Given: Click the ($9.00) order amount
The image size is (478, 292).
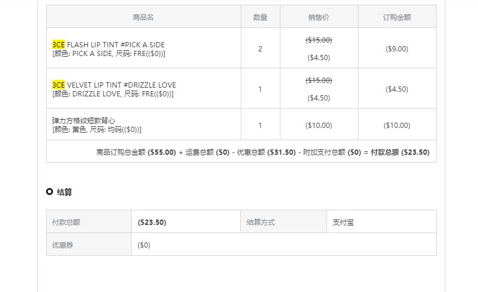Looking at the screenshot, I should click(x=397, y=48).
